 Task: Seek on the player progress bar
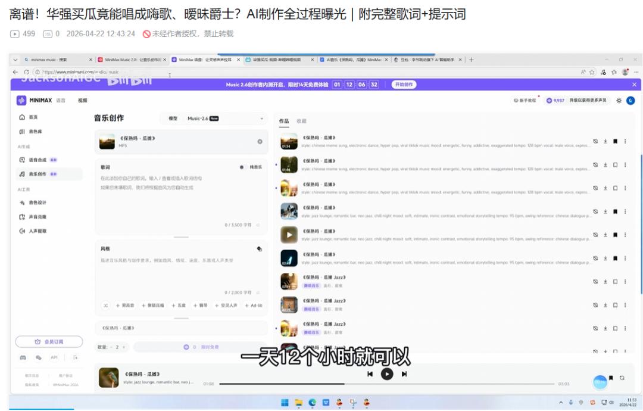click(387, 384)
